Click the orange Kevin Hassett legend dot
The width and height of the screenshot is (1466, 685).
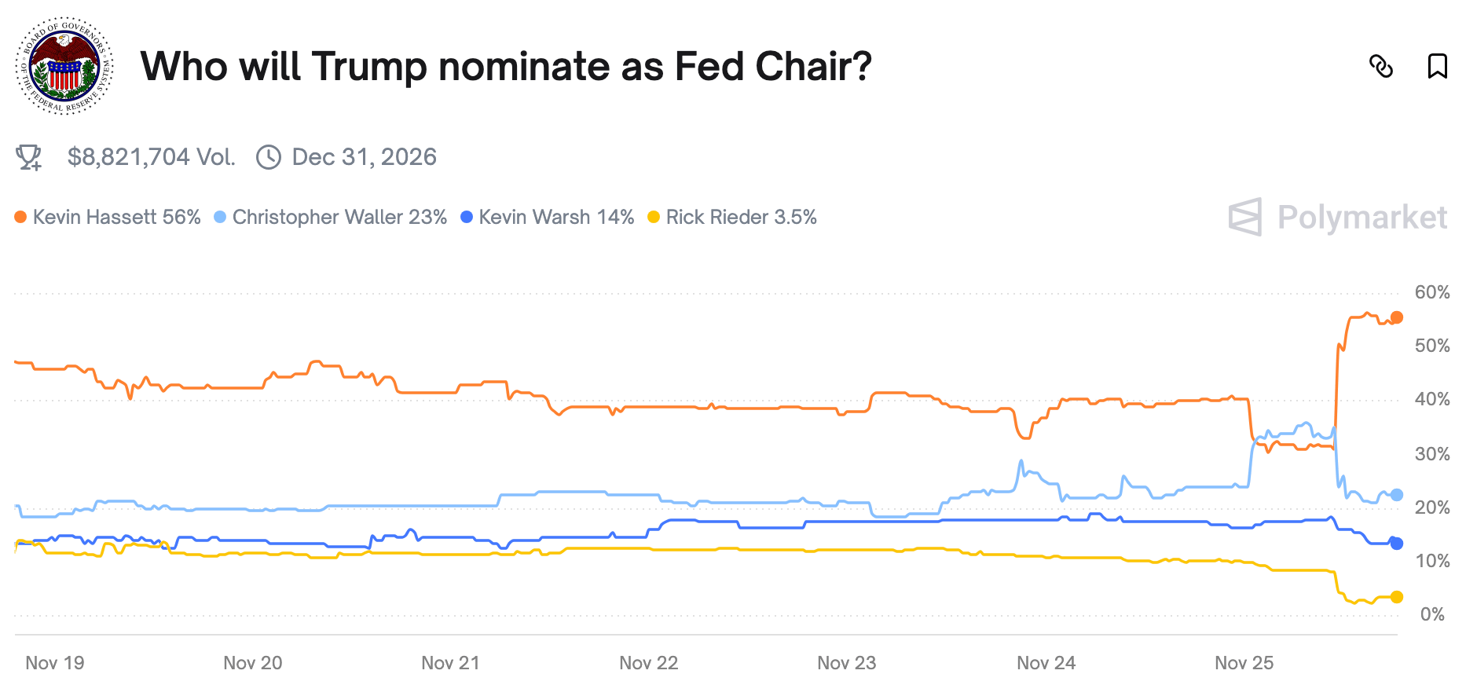click(x=20, y=217)
